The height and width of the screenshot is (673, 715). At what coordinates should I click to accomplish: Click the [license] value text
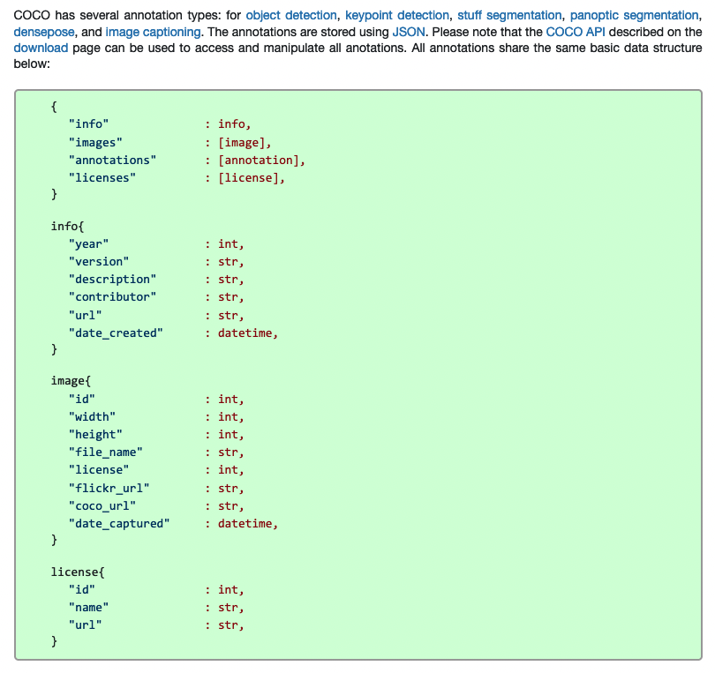point(248,178)
